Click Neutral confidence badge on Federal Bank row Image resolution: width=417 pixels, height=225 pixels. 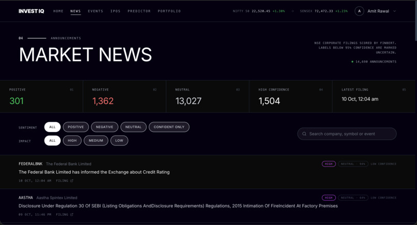(353, 164)
